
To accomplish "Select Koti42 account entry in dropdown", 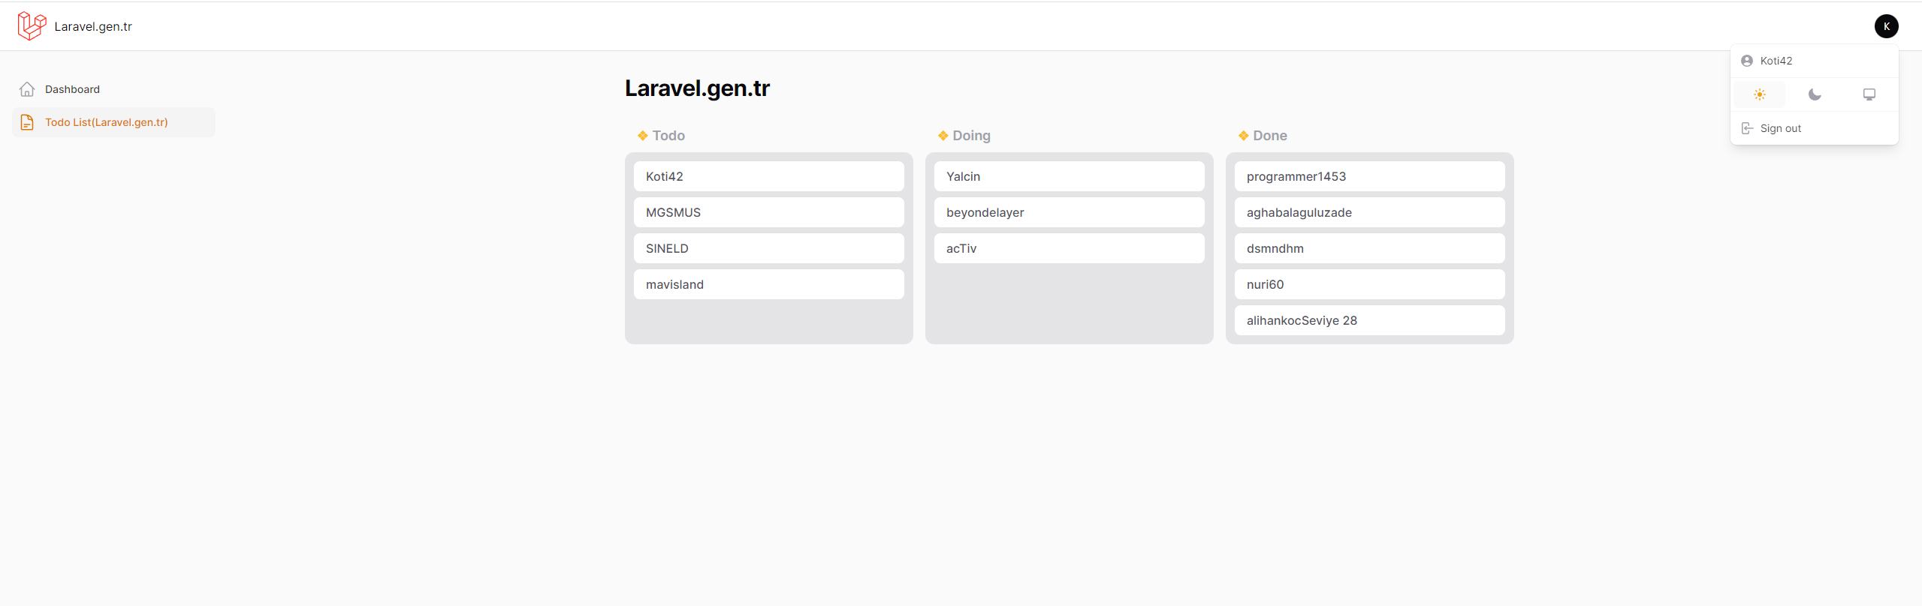I will click(1815, 61).
